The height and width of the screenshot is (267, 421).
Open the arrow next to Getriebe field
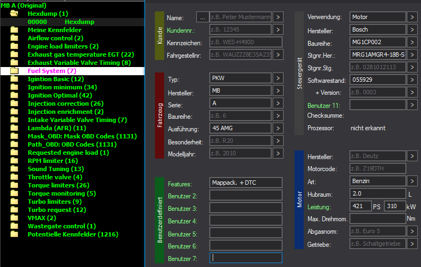pos(412,244)
